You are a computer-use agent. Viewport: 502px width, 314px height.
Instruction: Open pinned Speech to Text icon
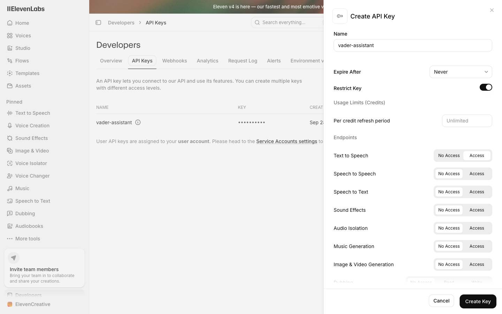pos(10,201)
